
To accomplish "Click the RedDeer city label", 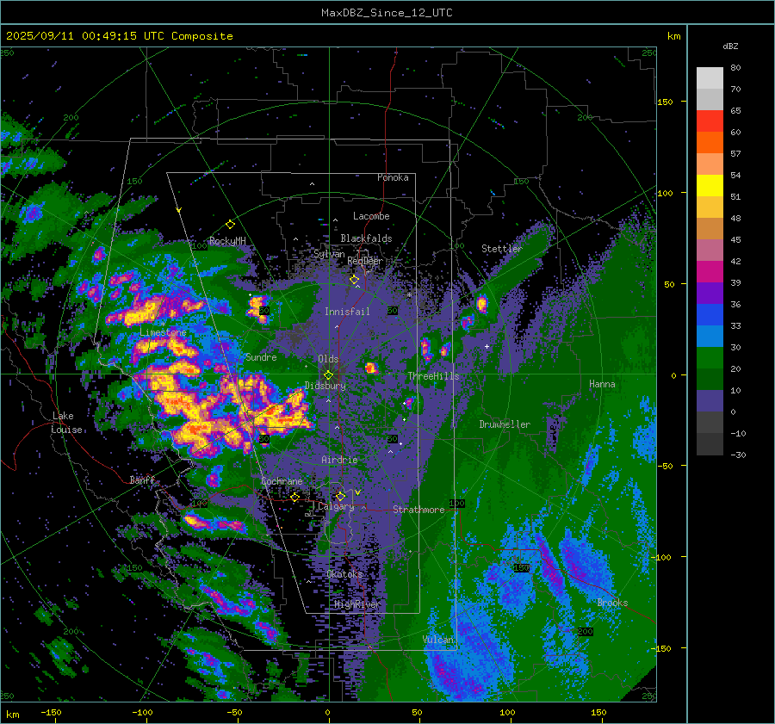I will click(x=365, y=261).
